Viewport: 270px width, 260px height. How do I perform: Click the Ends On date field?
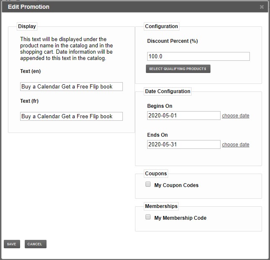pyautogui.click(x=184, y=144)
